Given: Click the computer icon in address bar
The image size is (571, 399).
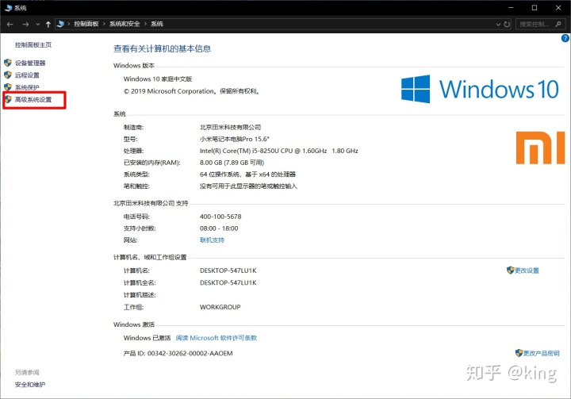Looking at the screenshot, I should click(61, 24).
